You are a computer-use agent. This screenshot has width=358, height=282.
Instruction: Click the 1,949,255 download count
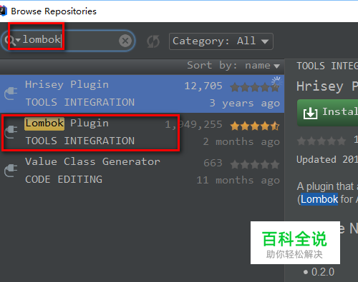[x=193, y=124]
